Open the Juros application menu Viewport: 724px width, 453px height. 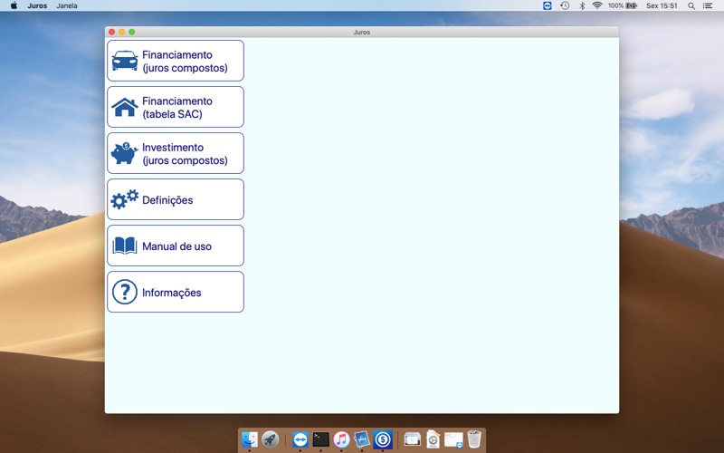pos(37,5)
